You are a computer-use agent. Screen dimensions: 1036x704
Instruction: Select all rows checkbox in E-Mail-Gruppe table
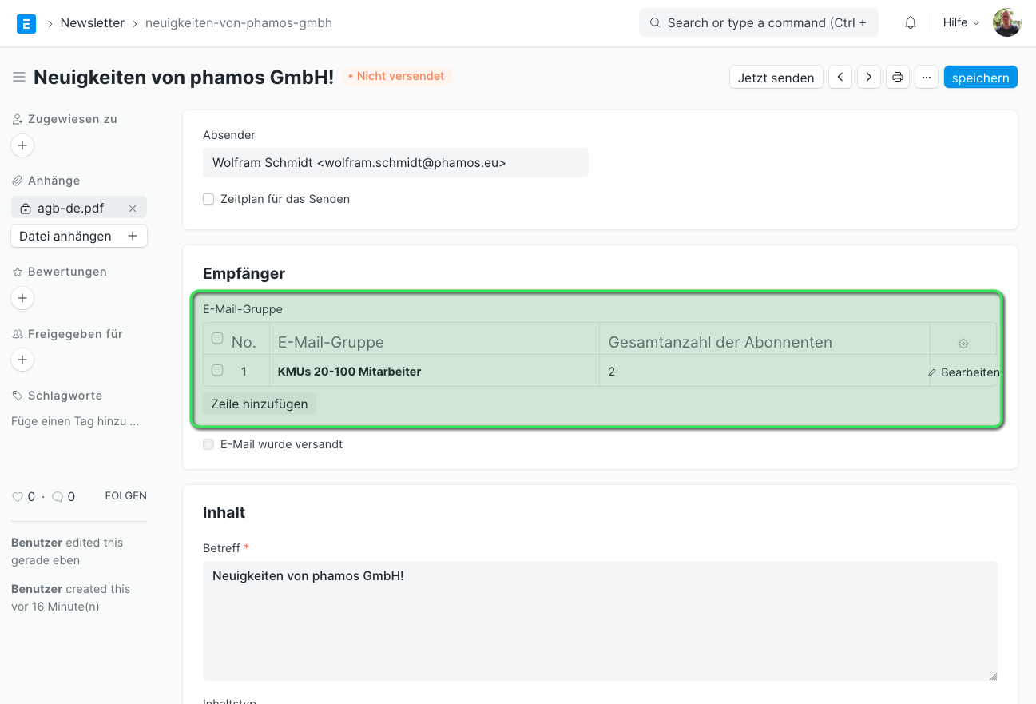pyautogui.click(x=216, y=339)
